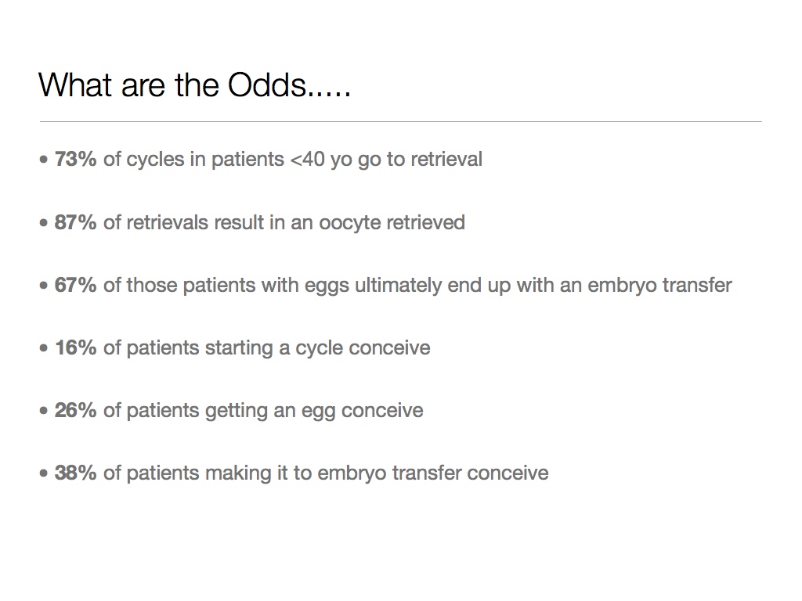Viewport: 802px width, 601px height.
Task: Click the bullet before '26%' line
Action: (x=44, y=411)
